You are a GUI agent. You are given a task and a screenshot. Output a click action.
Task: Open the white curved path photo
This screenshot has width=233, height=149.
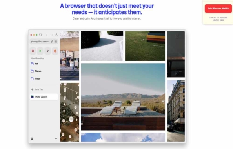click(102, 46)
